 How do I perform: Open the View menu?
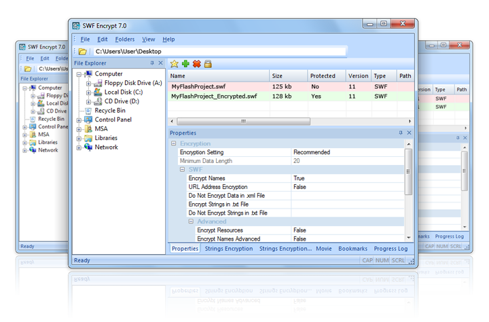(x=148, y=39)
